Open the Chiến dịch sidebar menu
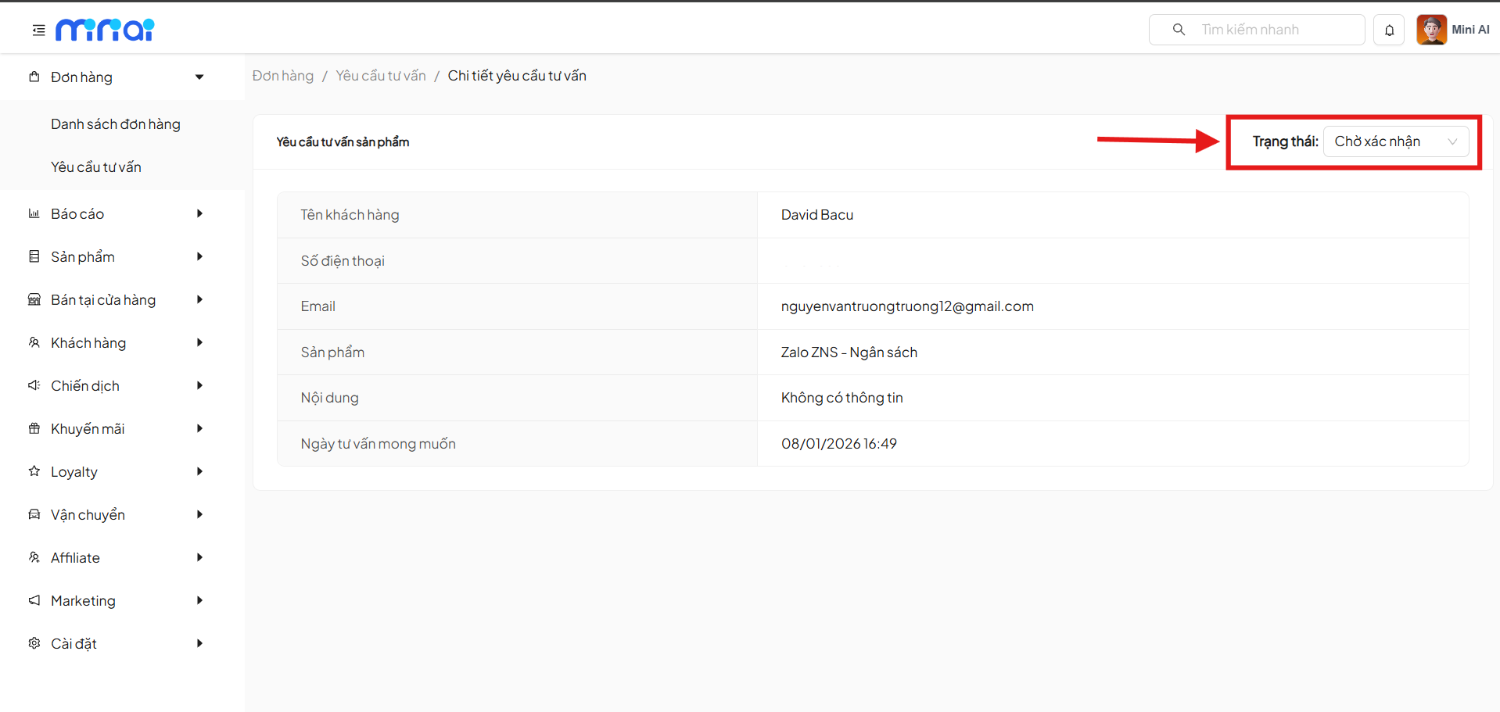This screenshot has height=712, width=1500. pyautogui.click(x=85, y=386)
